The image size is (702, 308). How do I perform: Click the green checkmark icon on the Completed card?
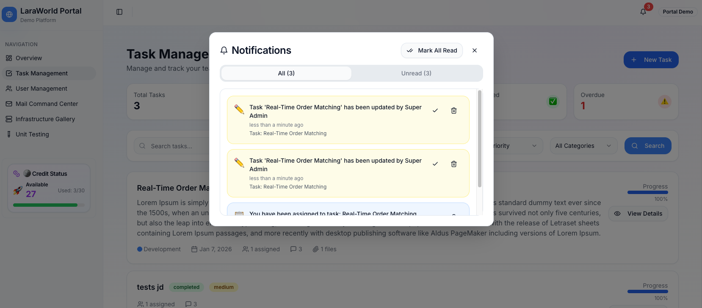tap(553, 102)
